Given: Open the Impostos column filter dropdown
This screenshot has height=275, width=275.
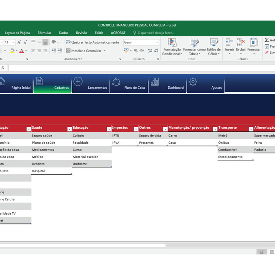Looking at the screenshot, I should pos(136,129).
